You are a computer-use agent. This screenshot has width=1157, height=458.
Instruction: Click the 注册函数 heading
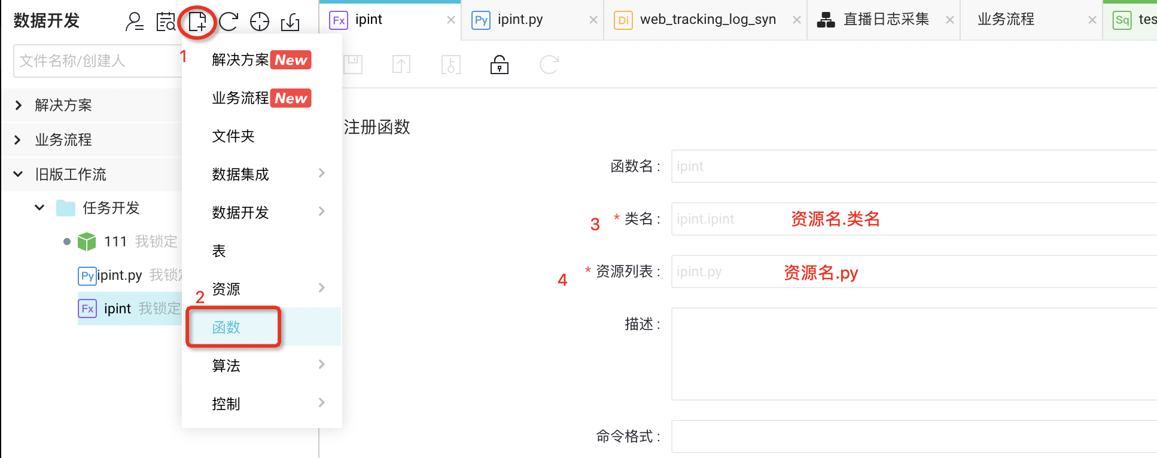pyautogui.click(x=377, y=127)
